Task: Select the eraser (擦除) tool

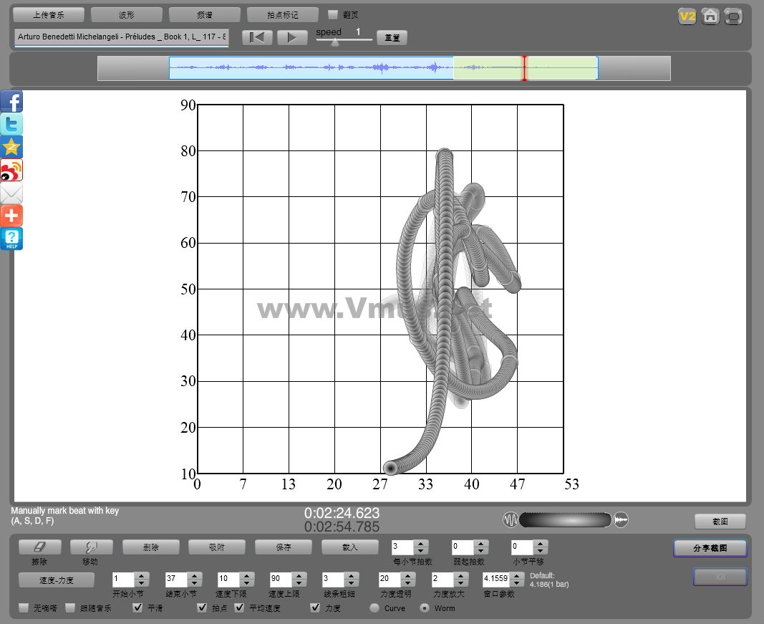Action: [39, 547]
